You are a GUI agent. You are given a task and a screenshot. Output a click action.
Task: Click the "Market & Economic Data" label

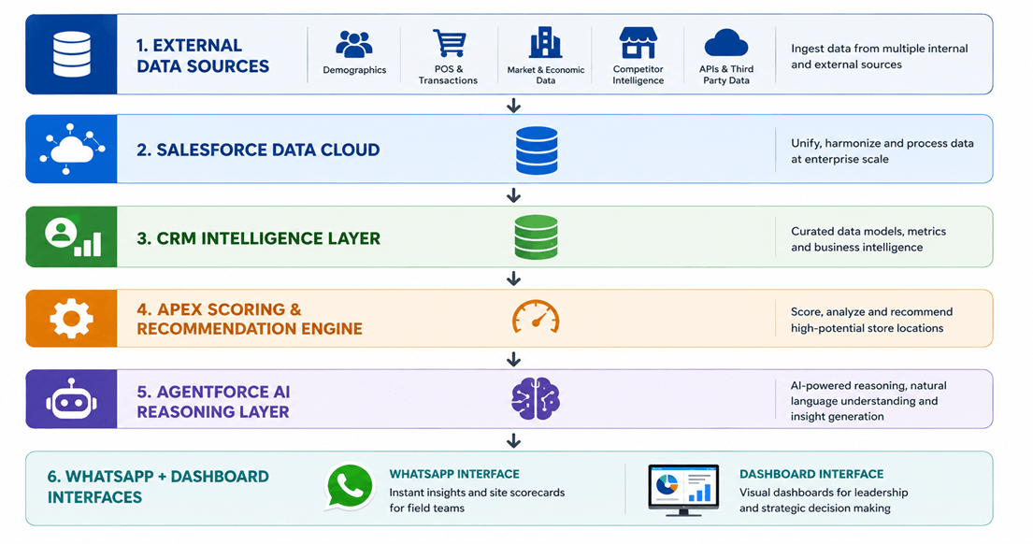546,75
